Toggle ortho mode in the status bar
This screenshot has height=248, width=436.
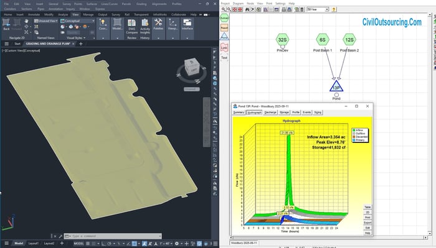coord(103,244)
